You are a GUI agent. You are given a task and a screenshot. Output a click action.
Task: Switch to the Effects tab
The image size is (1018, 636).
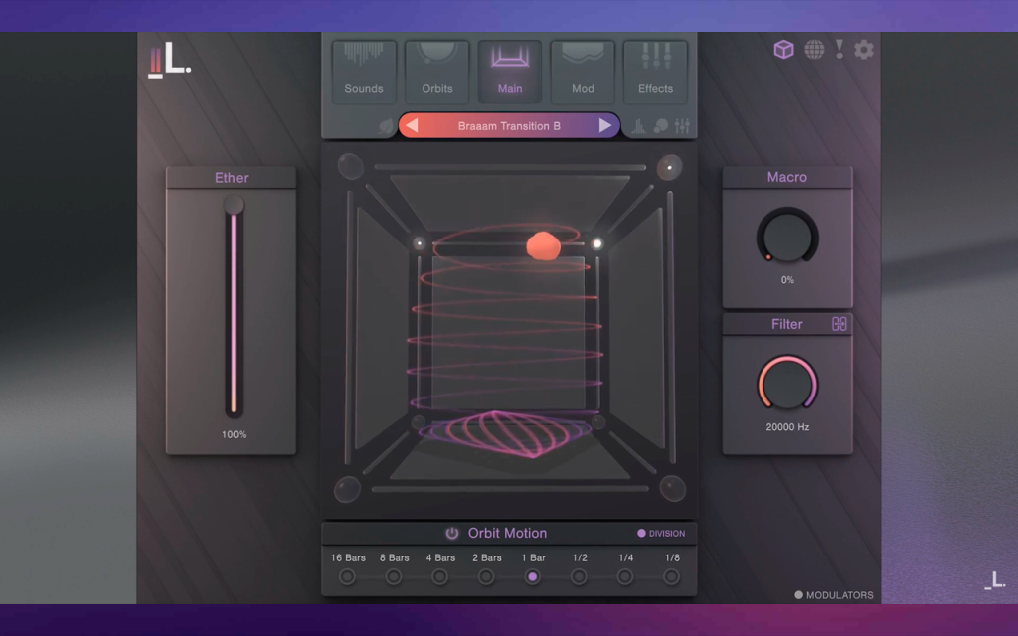tap(655, 72)
